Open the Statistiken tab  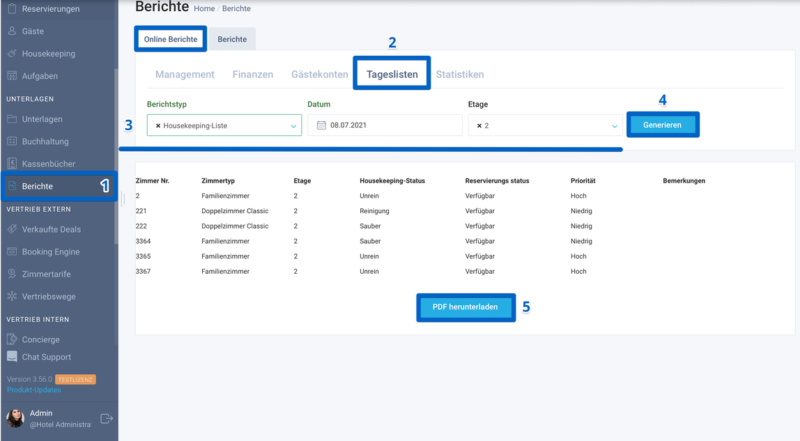pos(460,75)
